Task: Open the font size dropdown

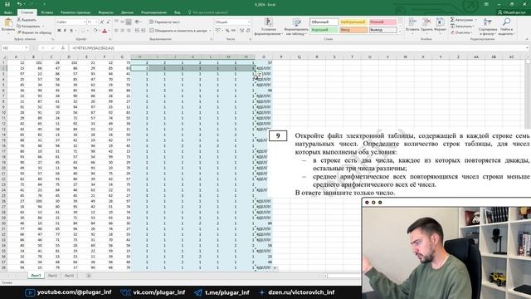Action: click(96, 22)
